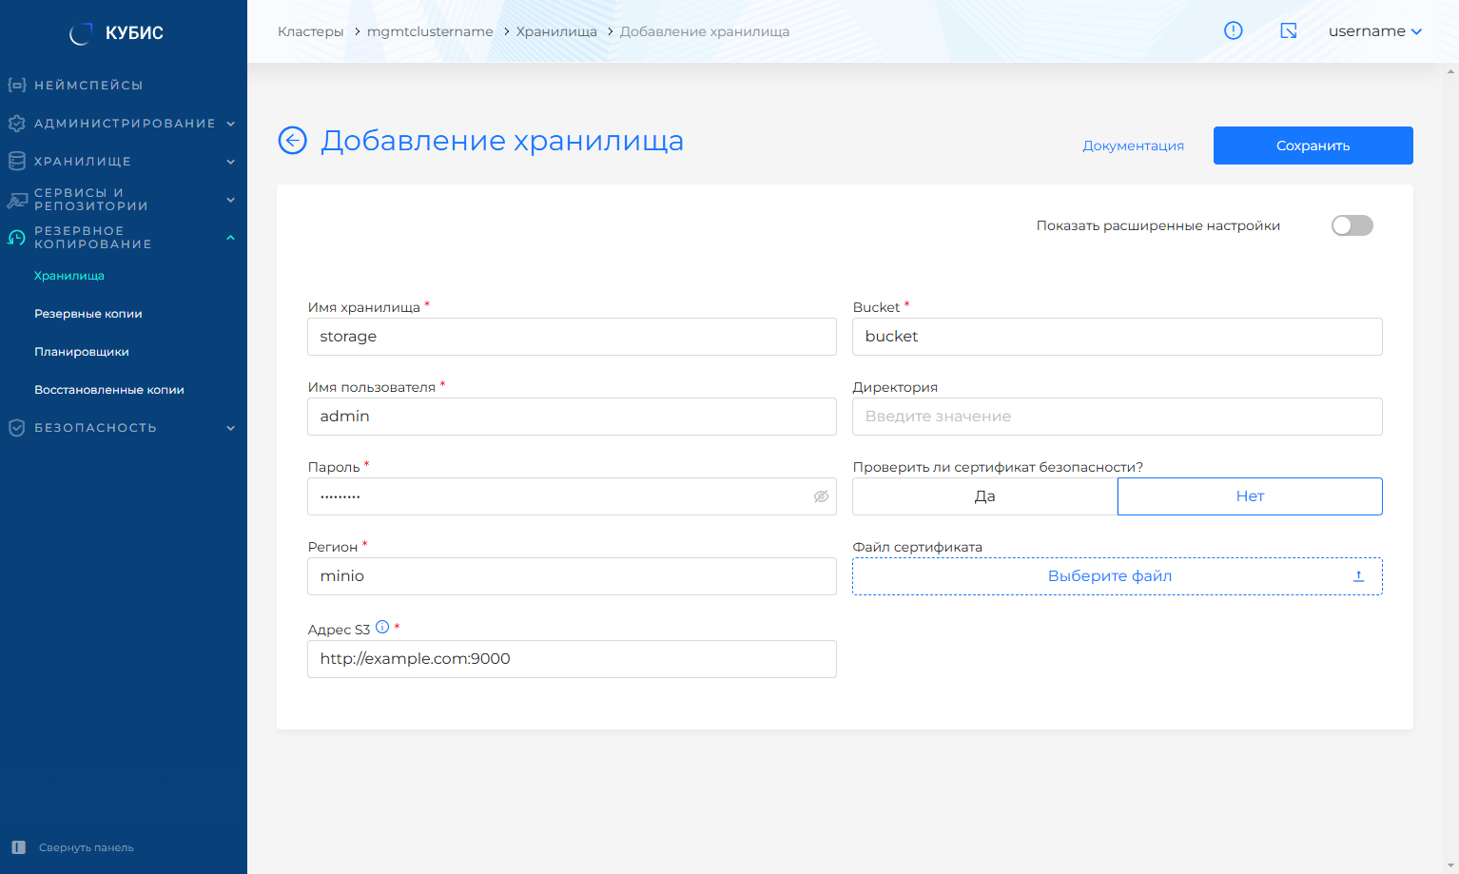Click the external window icon near username
This screenshot has width=1459, height=874.
[1289, 30]
